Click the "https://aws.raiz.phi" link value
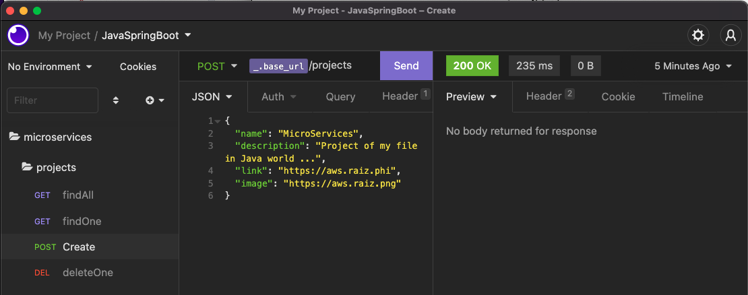This screenshot has height=295, width=748. (x=337, y=170)
